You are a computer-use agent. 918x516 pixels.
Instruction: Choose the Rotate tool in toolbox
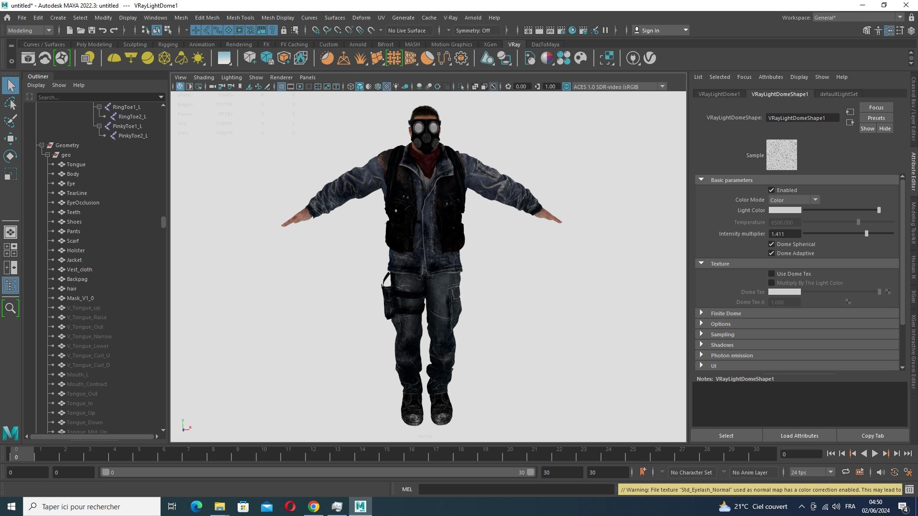(11, 156)
